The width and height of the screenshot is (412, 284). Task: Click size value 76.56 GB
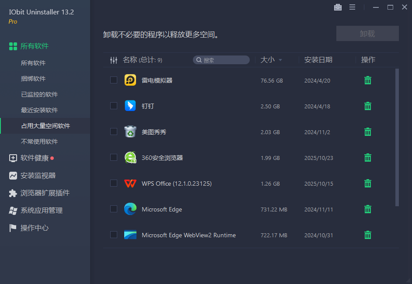tap(272, 80)
